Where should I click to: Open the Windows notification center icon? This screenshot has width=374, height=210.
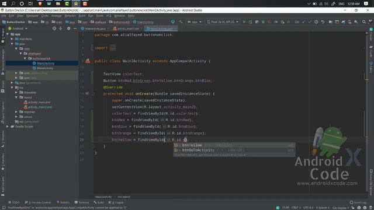coord(366,3)
